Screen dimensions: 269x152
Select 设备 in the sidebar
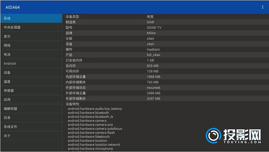tap(31, 72)
